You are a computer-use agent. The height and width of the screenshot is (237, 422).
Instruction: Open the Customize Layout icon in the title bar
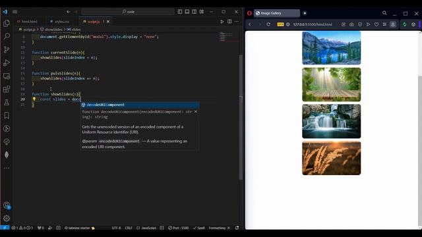point(202,12)
